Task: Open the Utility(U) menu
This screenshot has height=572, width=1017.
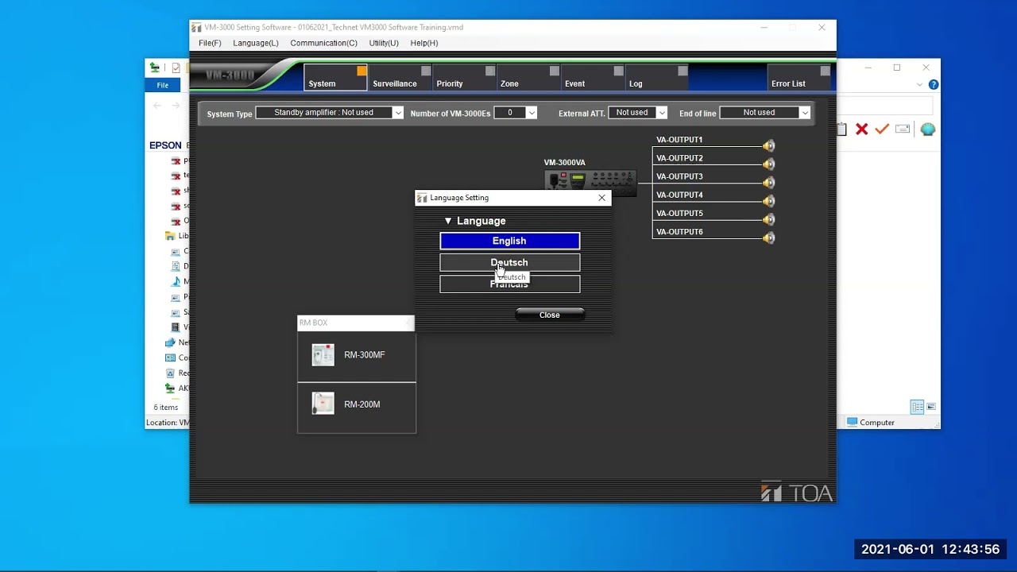Action: [x=384, y=43]
